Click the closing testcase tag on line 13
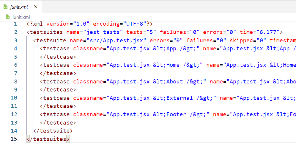This screenshot has width=296, height=146. tap(58, 122)
